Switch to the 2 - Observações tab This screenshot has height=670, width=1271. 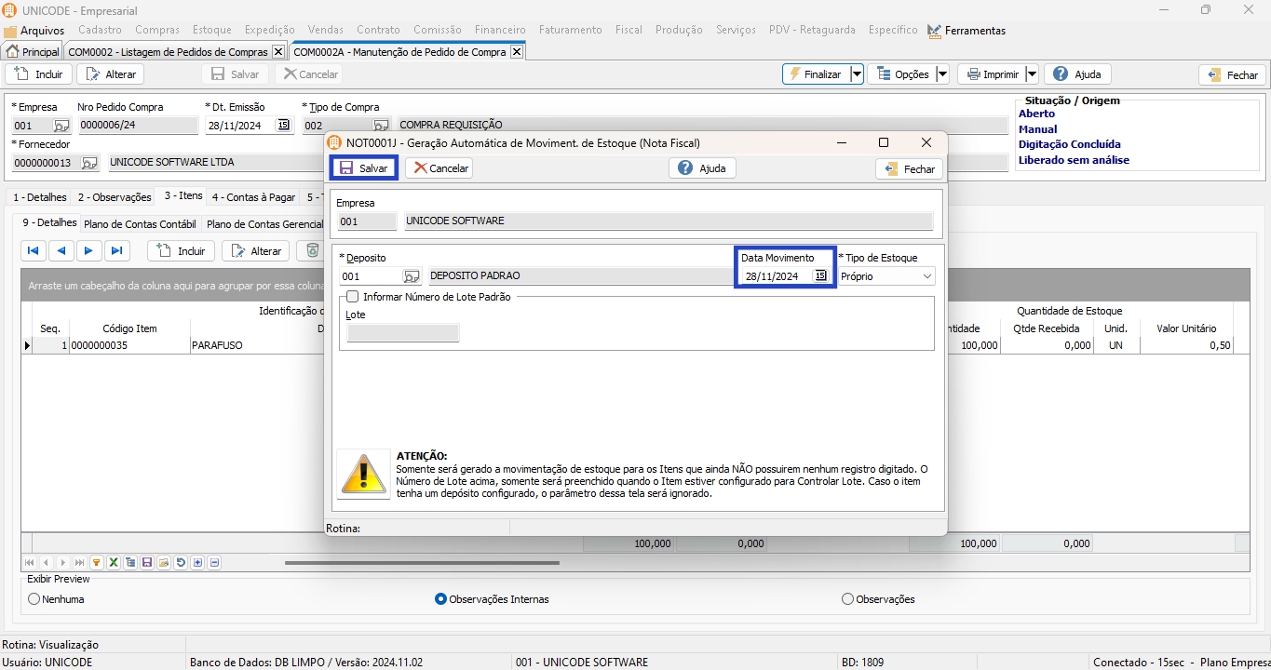114,197
